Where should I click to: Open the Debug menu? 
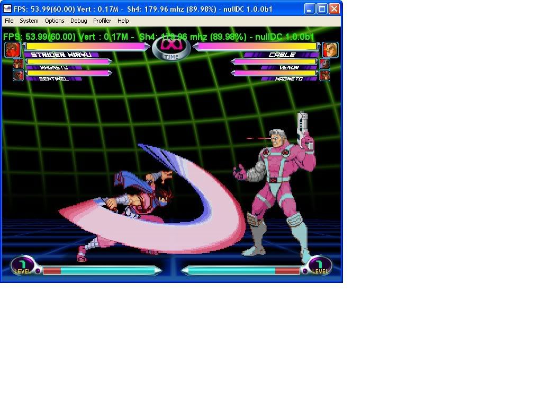click(79, 21)
